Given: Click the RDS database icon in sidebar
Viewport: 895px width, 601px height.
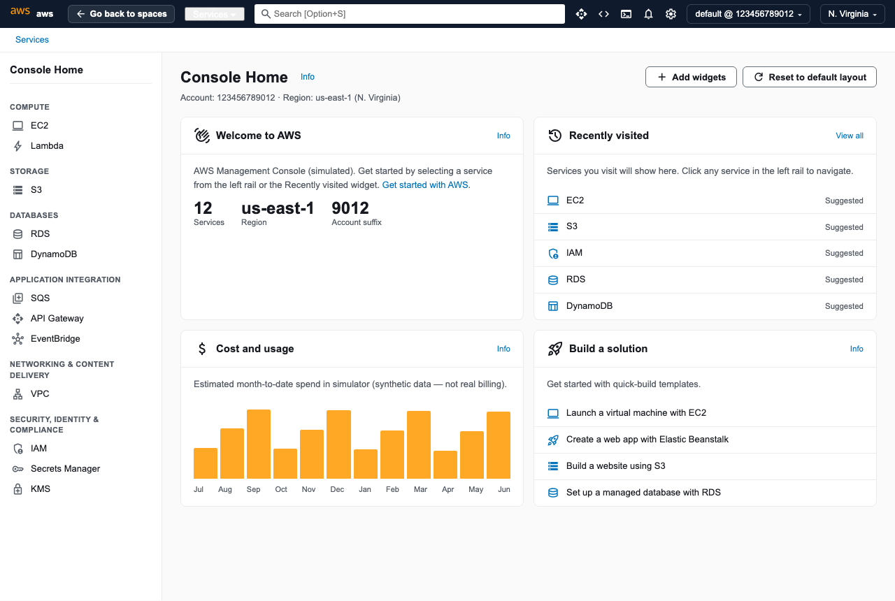Looking at the screenshot, I should pos(18,234).
